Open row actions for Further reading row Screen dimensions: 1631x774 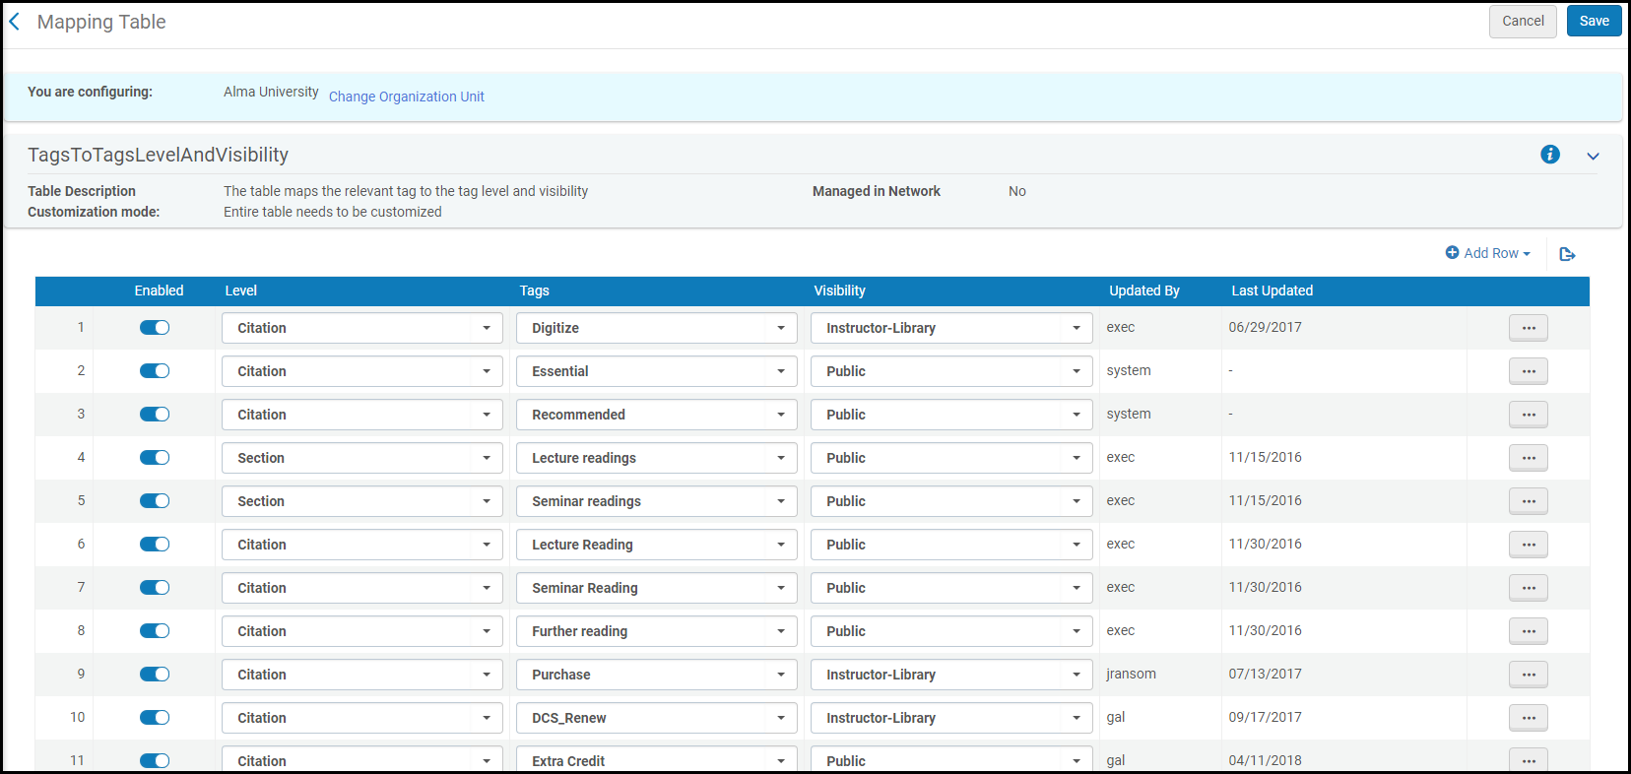pos(1529,631)
